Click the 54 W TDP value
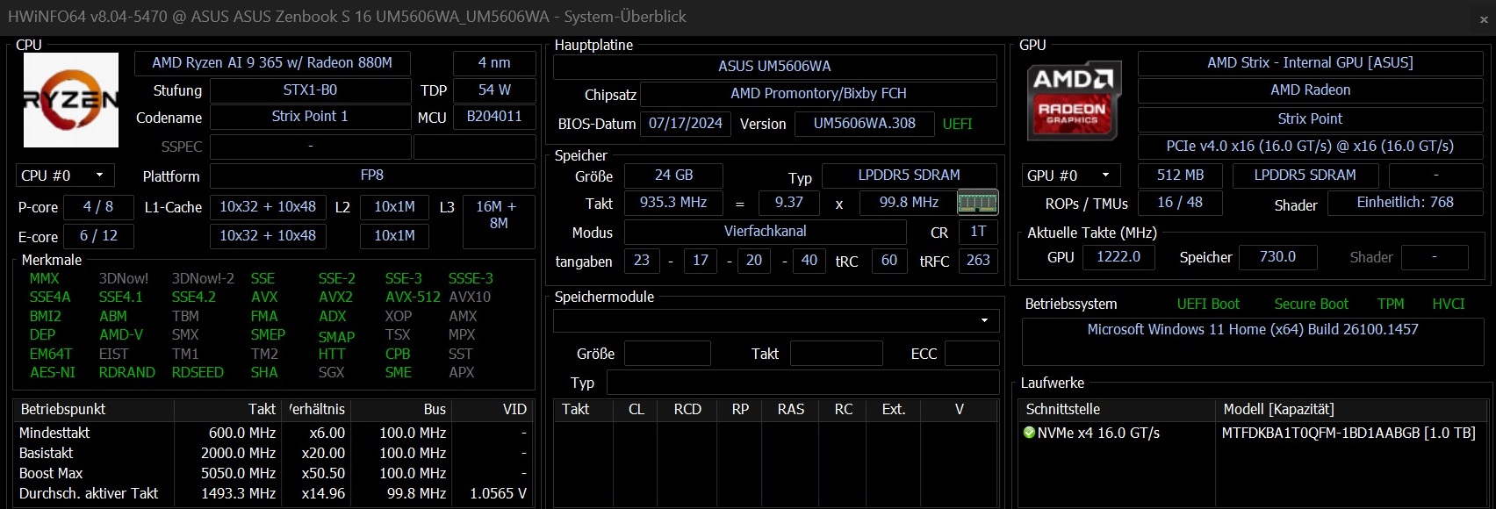1496x509 pixels. tap(494, 90)
